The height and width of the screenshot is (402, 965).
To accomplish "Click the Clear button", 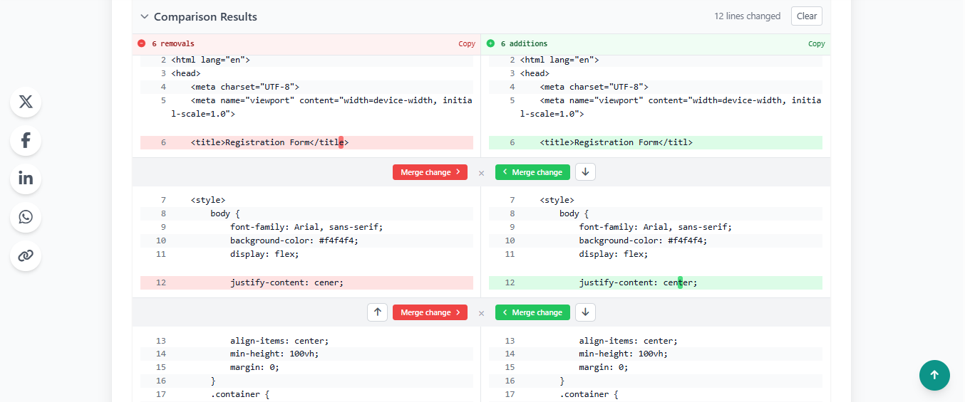I will [807, 16].
